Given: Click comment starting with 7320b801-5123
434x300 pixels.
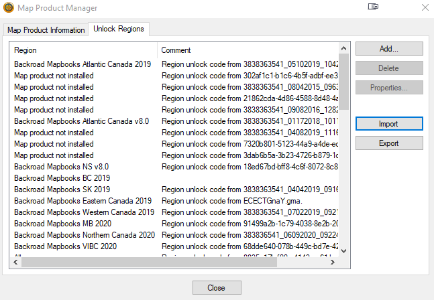Looking at the screenshot, I should pyautogui.click(x=250, y=144).
